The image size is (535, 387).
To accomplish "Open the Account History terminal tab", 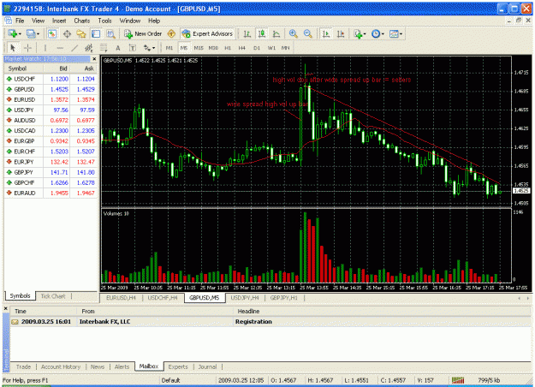I will (x=61, y=366).
